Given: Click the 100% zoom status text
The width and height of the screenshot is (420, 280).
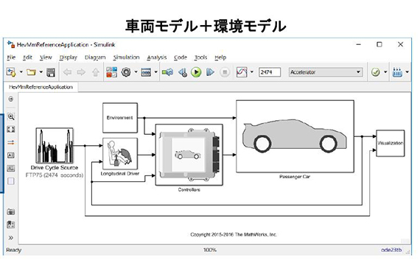Looking at the screenshot, I should click(x=210, y=250).
